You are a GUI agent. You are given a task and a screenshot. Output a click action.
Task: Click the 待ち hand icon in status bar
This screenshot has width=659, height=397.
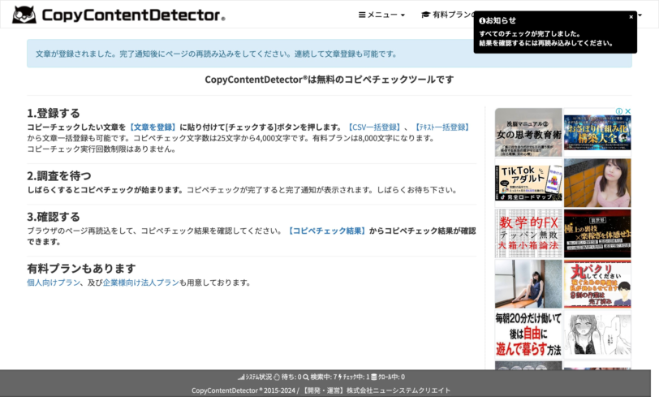click(x=277, y=378)
